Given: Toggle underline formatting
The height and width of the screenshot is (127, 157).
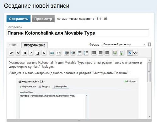Looking at the screenshot, I should [x=38, y=53].
